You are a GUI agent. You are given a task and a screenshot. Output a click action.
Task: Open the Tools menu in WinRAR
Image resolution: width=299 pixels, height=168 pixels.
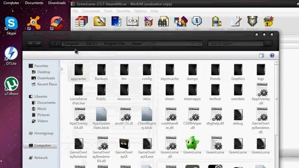pos(108,11)
